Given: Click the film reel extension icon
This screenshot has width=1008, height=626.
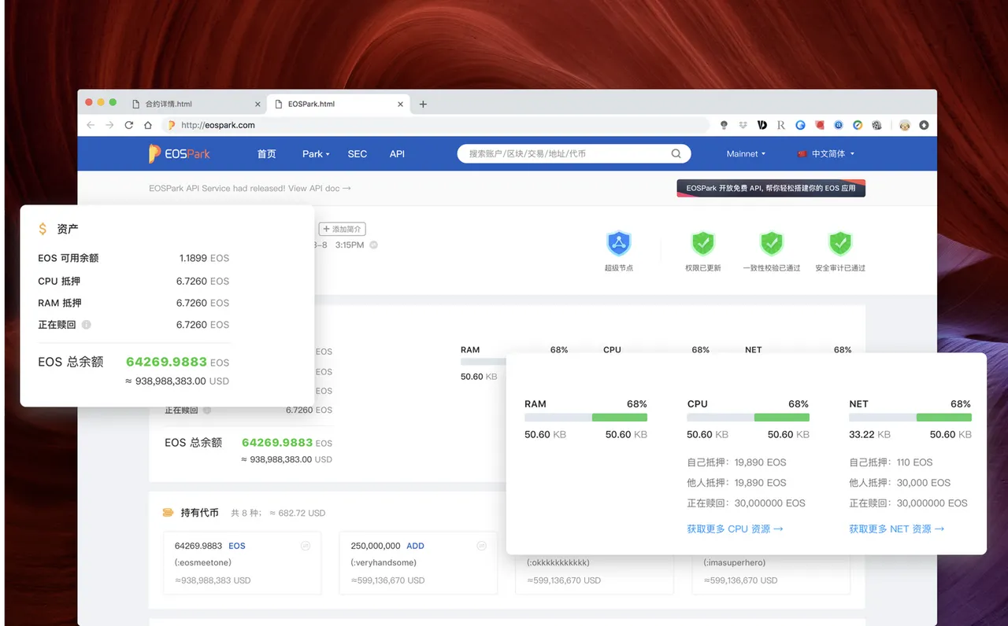Looking at the screenshot, I should 876,125.
